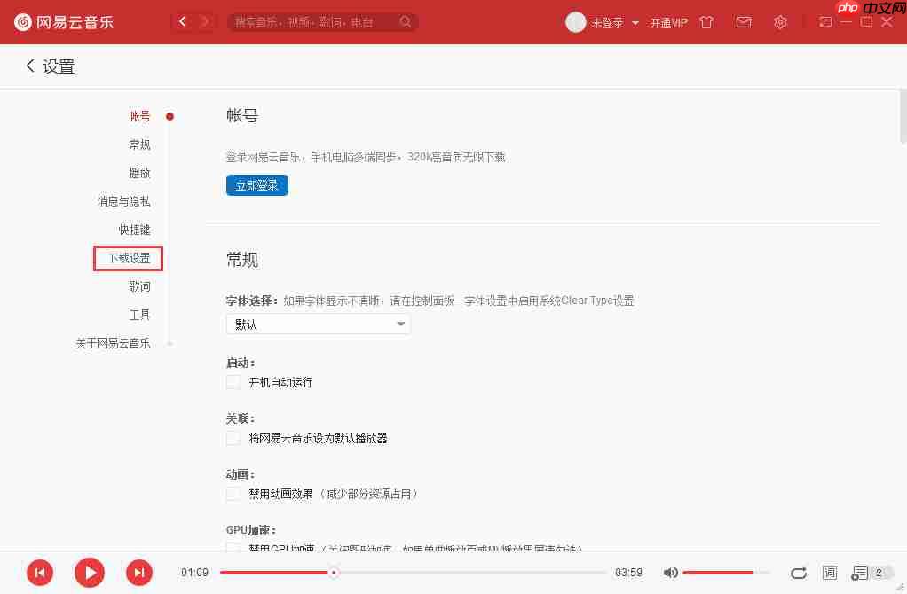The height and width of the screenshot is (594, 907).
Task: Select the NetEase Cloud Music logo icon
Action: click(x=21, y=22)
